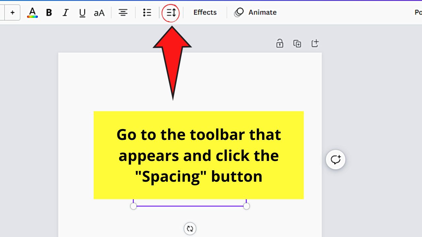Grab the right resize handle of the text box
This screenshot has width=422, height=237.
pos(247,206)
